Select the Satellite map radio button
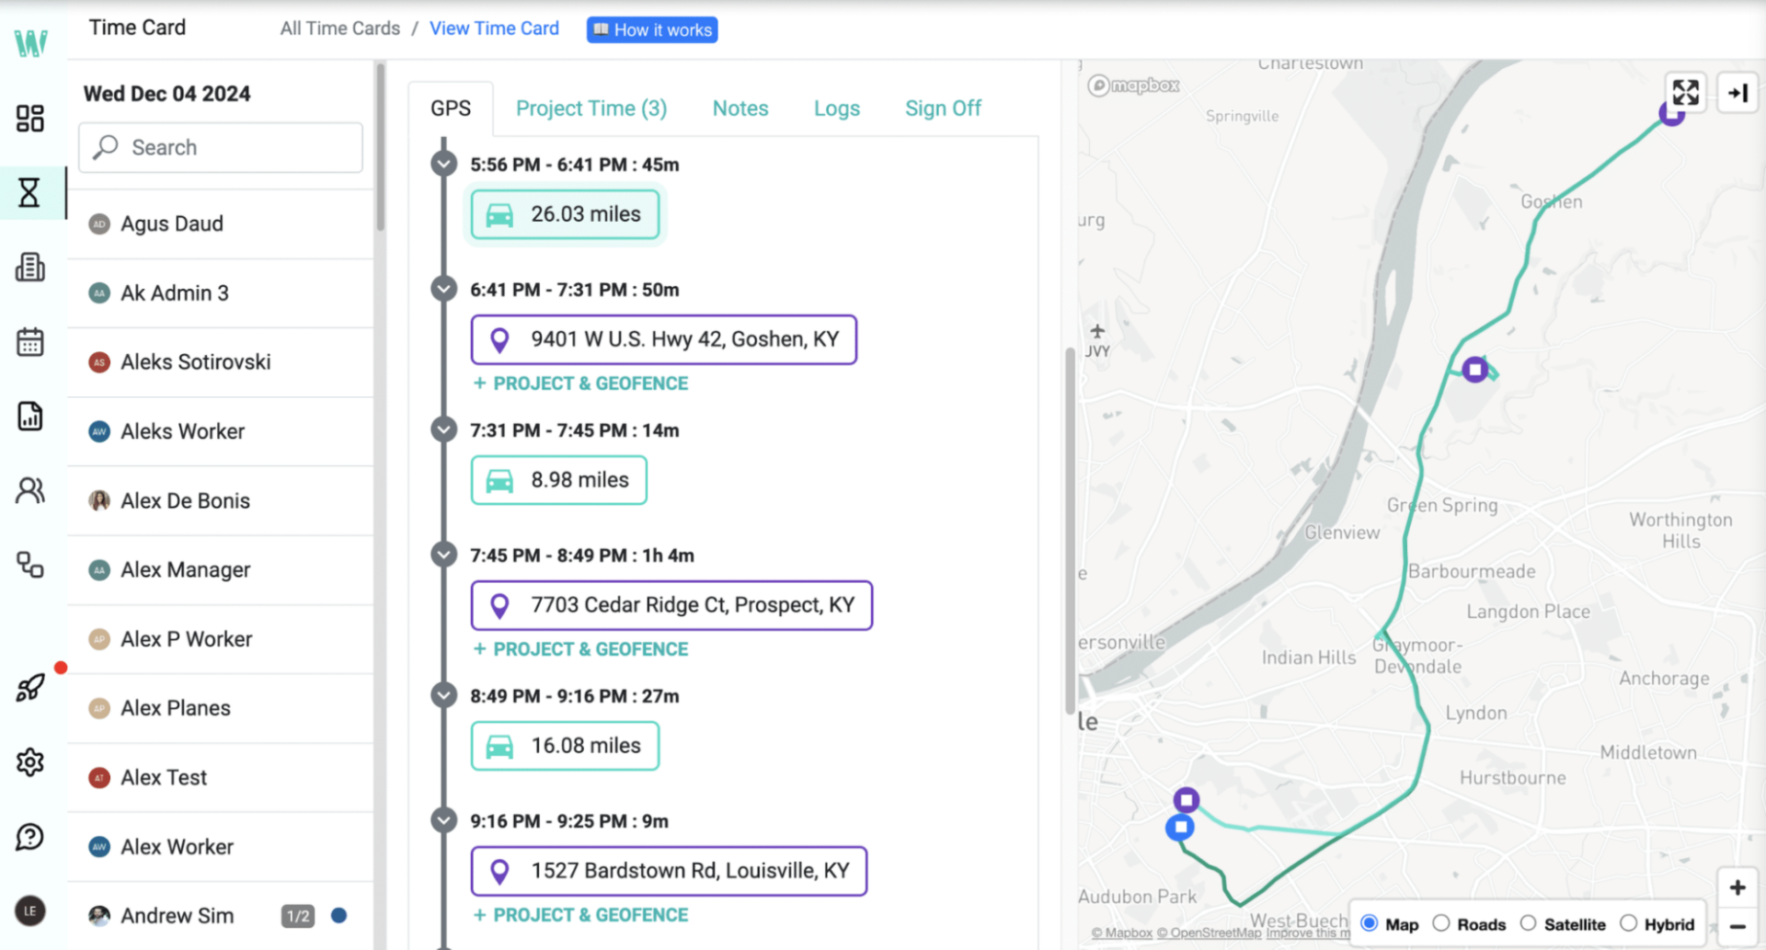The image size is (1766, 950). [1530, 923]
